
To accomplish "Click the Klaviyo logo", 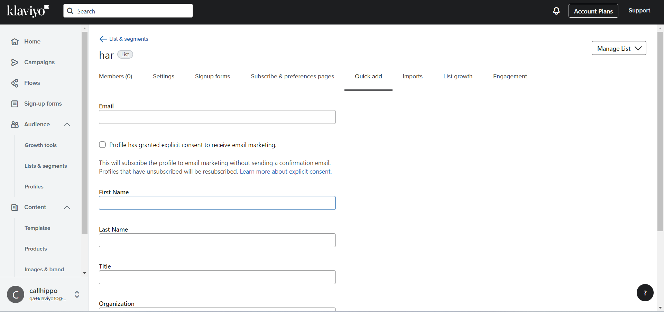I will pyautogui.click(x=28, y=11).
